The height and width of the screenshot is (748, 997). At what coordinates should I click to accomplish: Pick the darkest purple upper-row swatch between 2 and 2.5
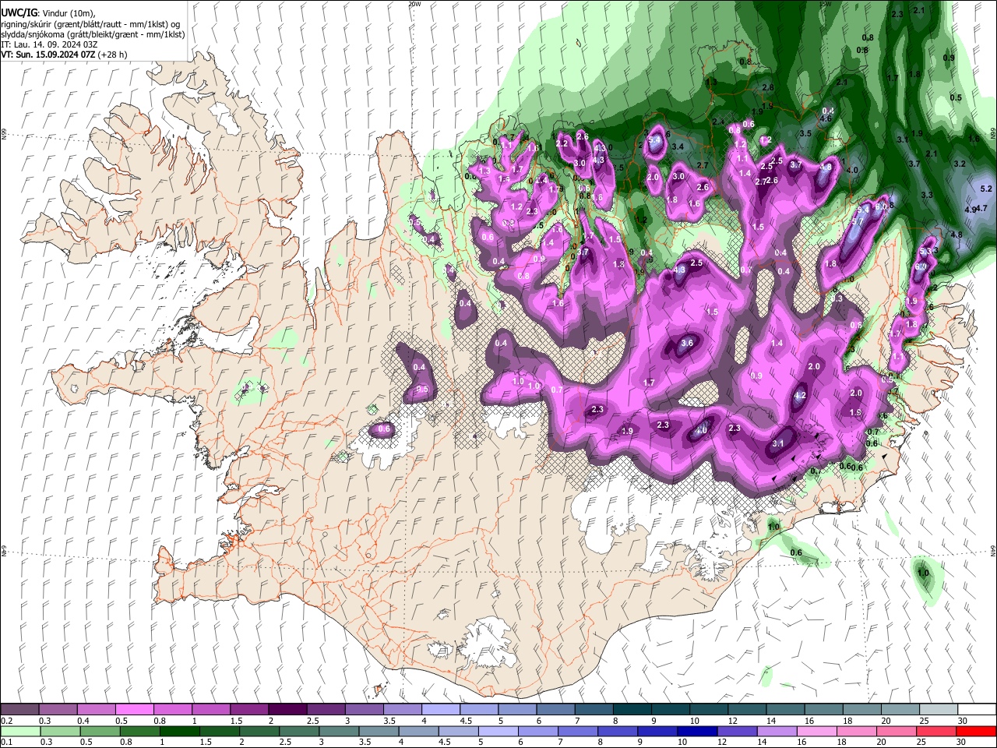tap(287, 709)
